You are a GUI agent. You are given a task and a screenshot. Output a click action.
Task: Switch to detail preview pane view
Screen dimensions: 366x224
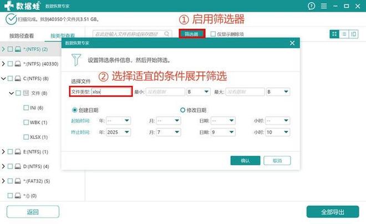coord(353,34)
